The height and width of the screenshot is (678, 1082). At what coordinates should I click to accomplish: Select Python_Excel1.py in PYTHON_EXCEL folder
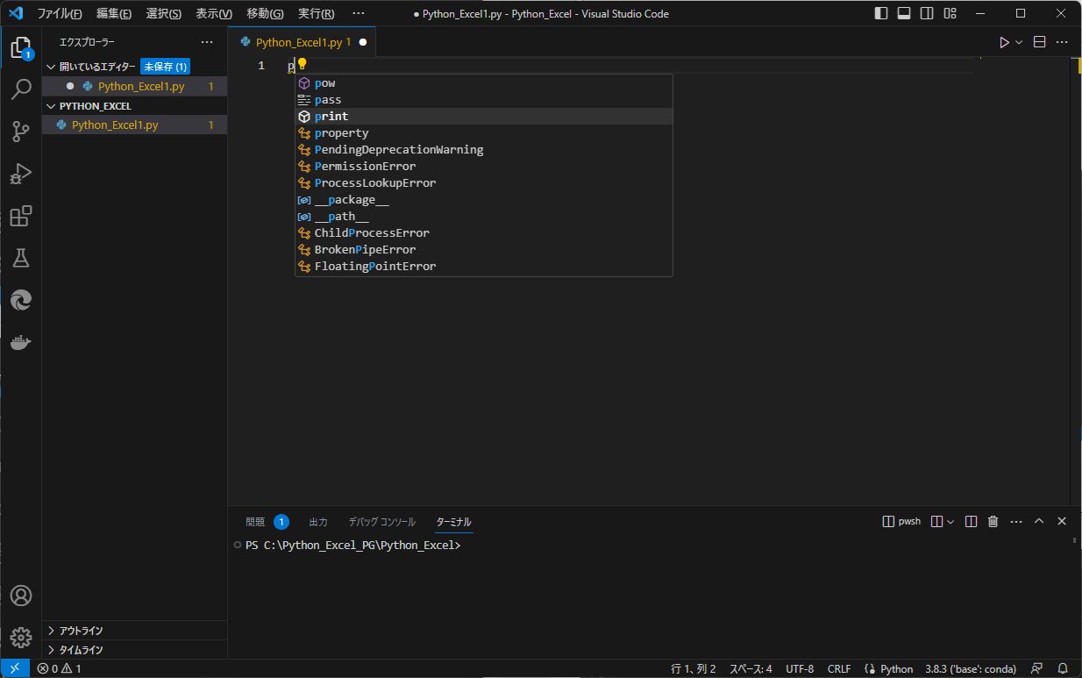pos(134,125)
